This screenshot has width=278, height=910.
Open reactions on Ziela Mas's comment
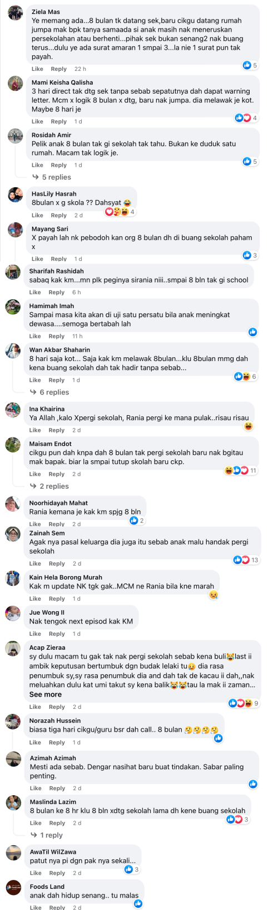point(250,65)
